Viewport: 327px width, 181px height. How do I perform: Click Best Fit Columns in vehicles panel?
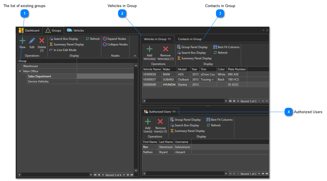(x=226, y=47)
